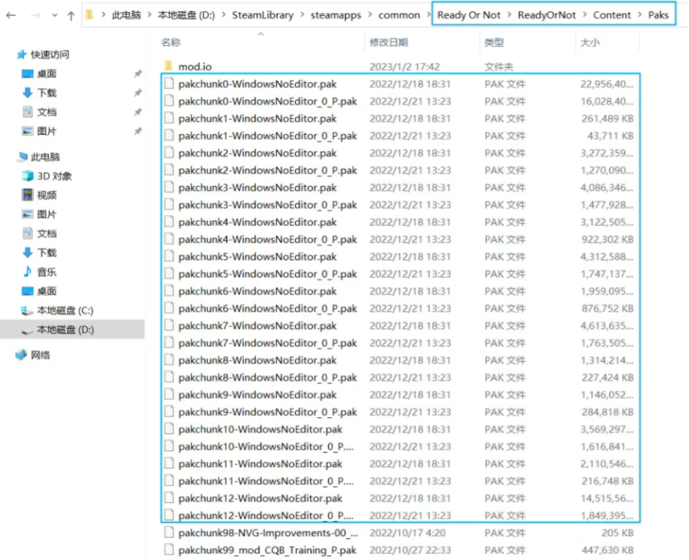This screenshot has height=560, width=689.
Task: Click SteamLibrary breadcrumb segment
Action: click(x=263, y=15)
